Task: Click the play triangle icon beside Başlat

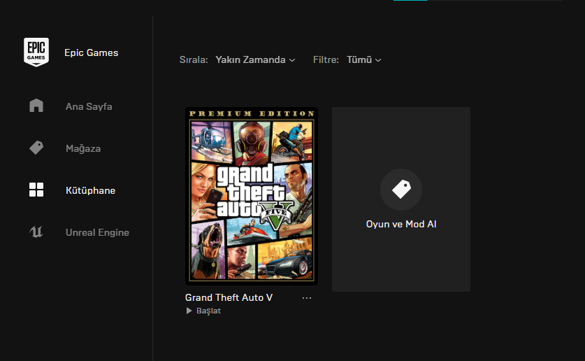Action: 189,311
